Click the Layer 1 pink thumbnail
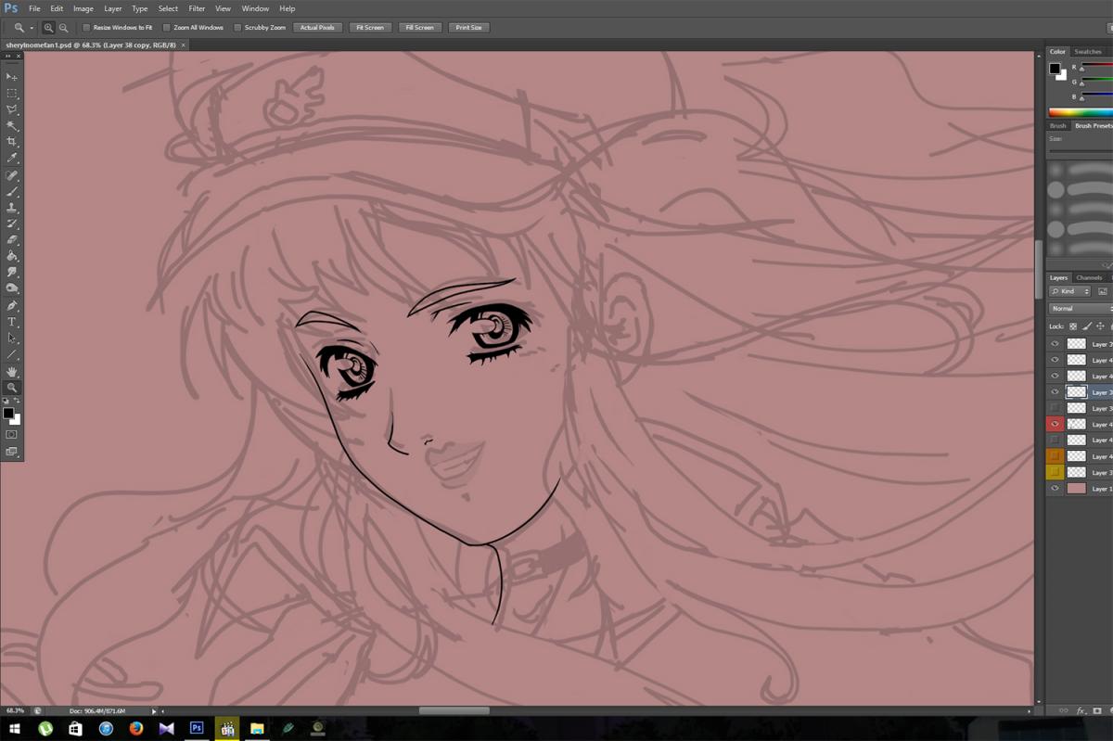 tap(1076, 489)
